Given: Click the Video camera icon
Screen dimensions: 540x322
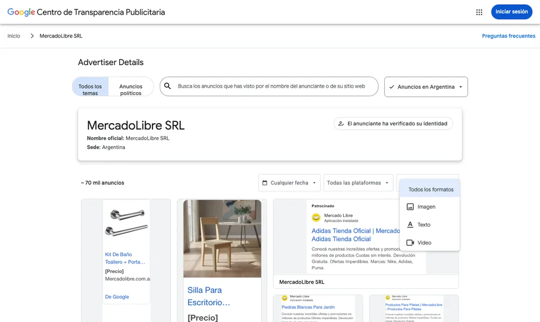Looking at the screenshot, I should [410, 243].
